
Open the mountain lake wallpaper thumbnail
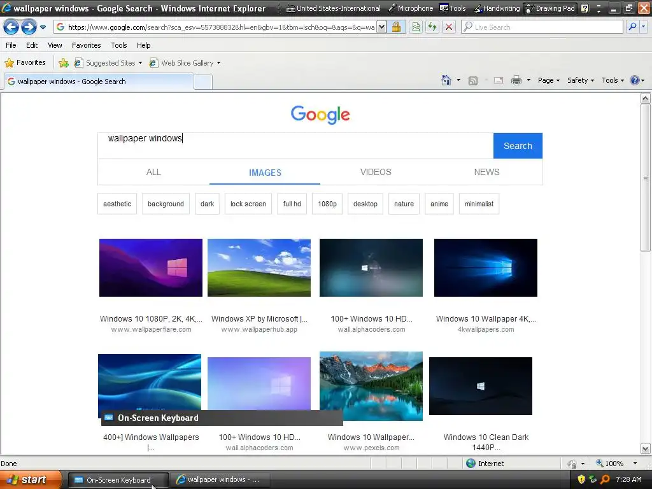point(371,386)
